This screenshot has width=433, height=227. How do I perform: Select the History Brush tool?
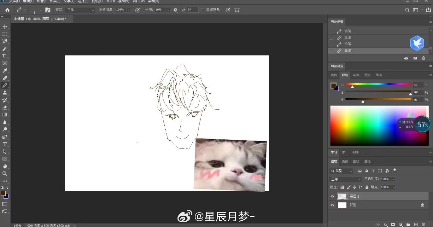(x=5, y=100)
